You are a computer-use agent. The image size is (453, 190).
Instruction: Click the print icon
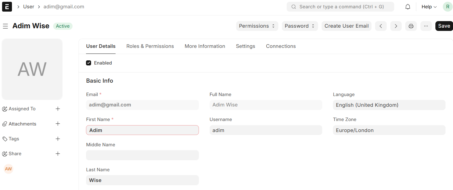pos(411,26)
